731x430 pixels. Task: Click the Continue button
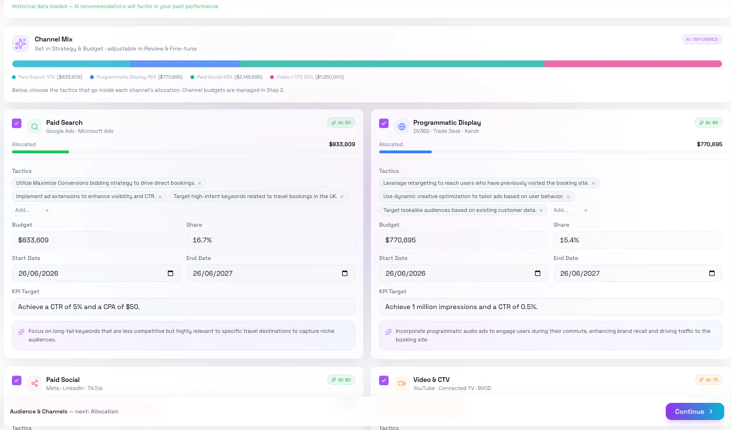pyautogui.click(x=695, y=411)
